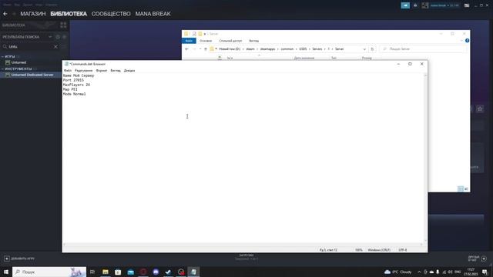Image resolution: width=493 pixels, height=277 pixels.
Task: Open the Формат menu in Notepad
Action: 102,70
